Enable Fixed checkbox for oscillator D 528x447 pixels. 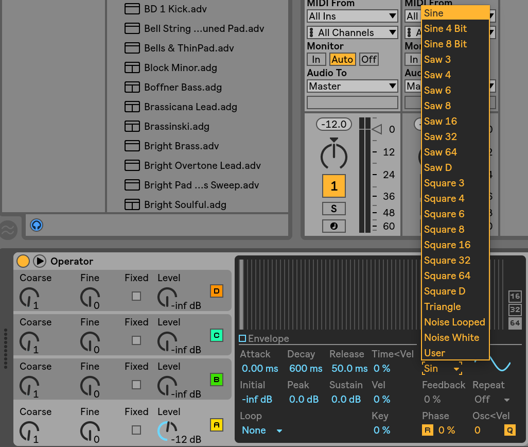coord(136,296)
